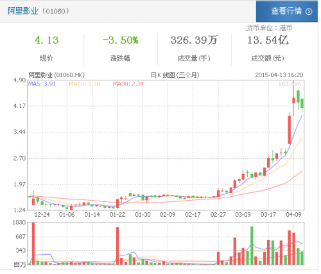Click the 涨跌幅 label
The height and width of the screenshot is (274, 321).
pos(120,58)
